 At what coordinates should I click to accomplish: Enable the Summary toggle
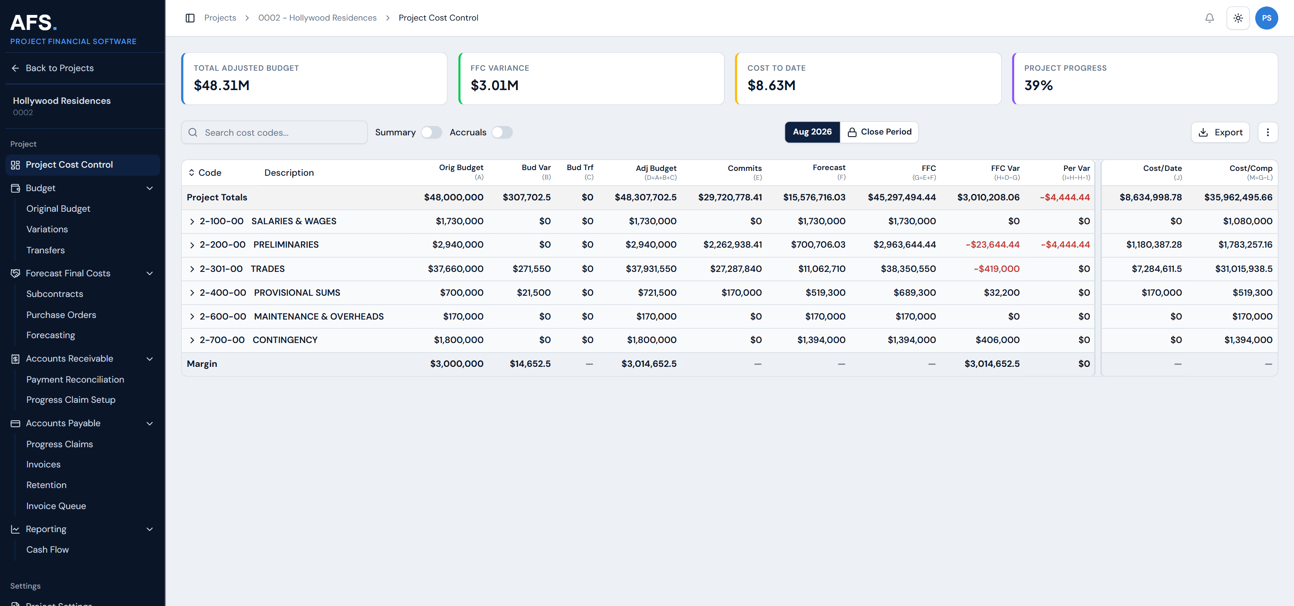tap(431, 133)
